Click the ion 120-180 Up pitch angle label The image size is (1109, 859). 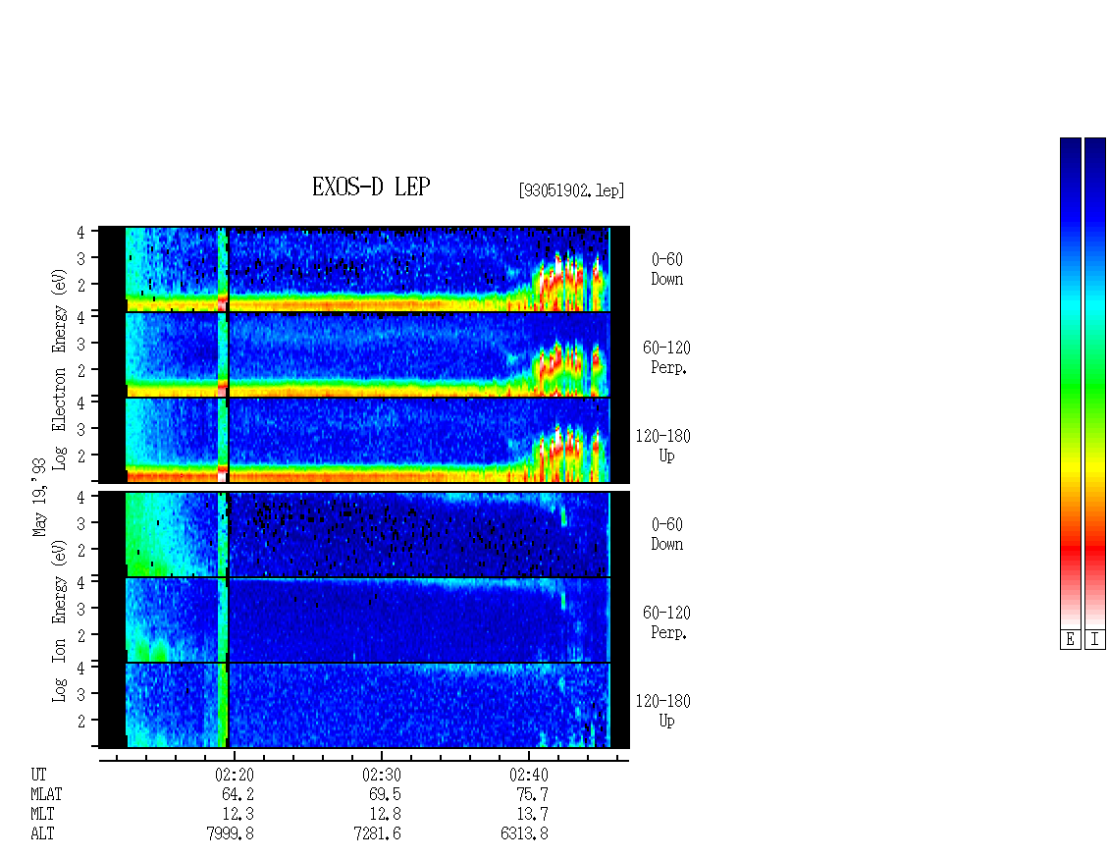662,711
